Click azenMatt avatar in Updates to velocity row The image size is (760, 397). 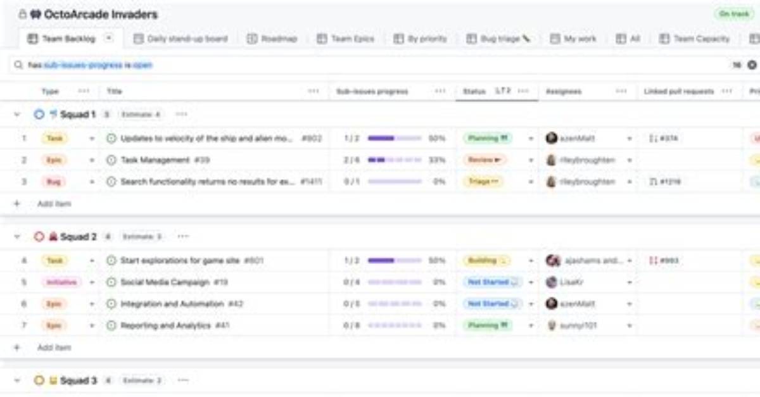552,138
